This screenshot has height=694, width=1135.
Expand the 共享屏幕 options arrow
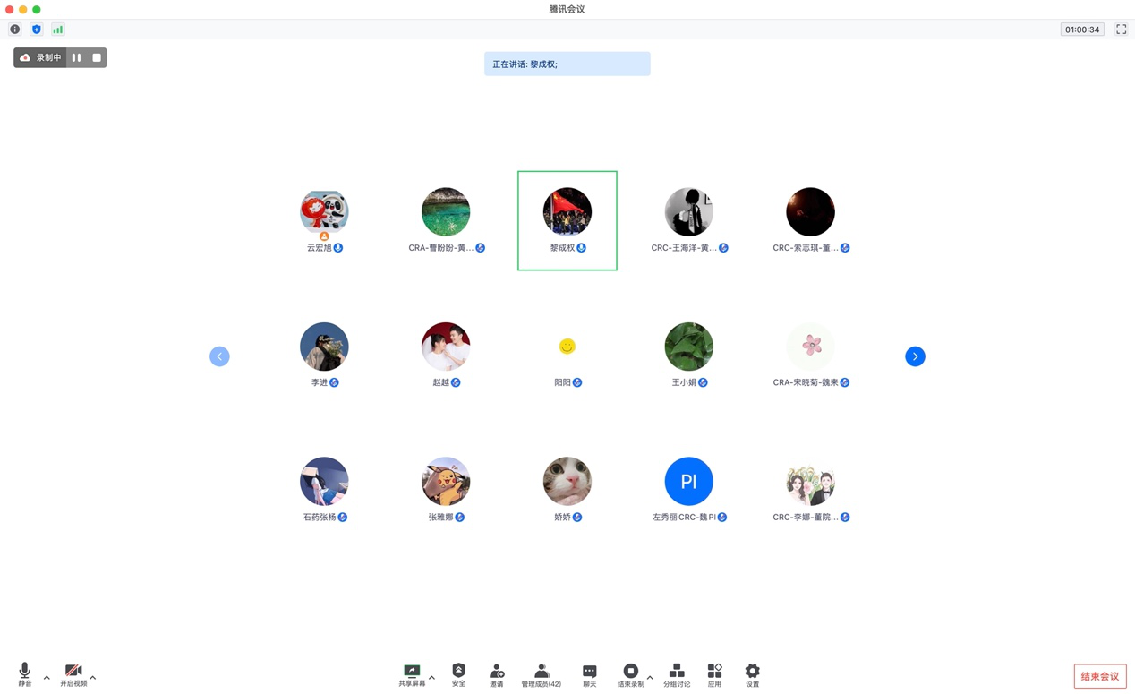(x=431, y=678)
